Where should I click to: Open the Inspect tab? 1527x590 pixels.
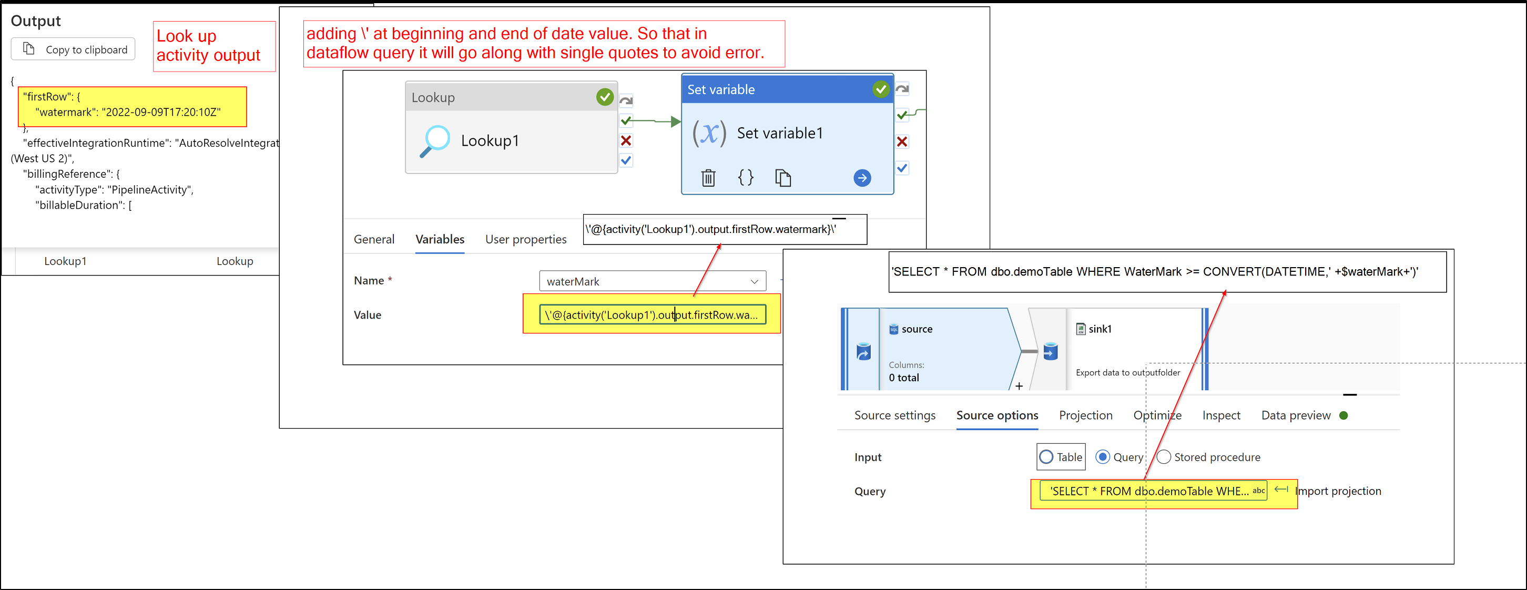1221,415
